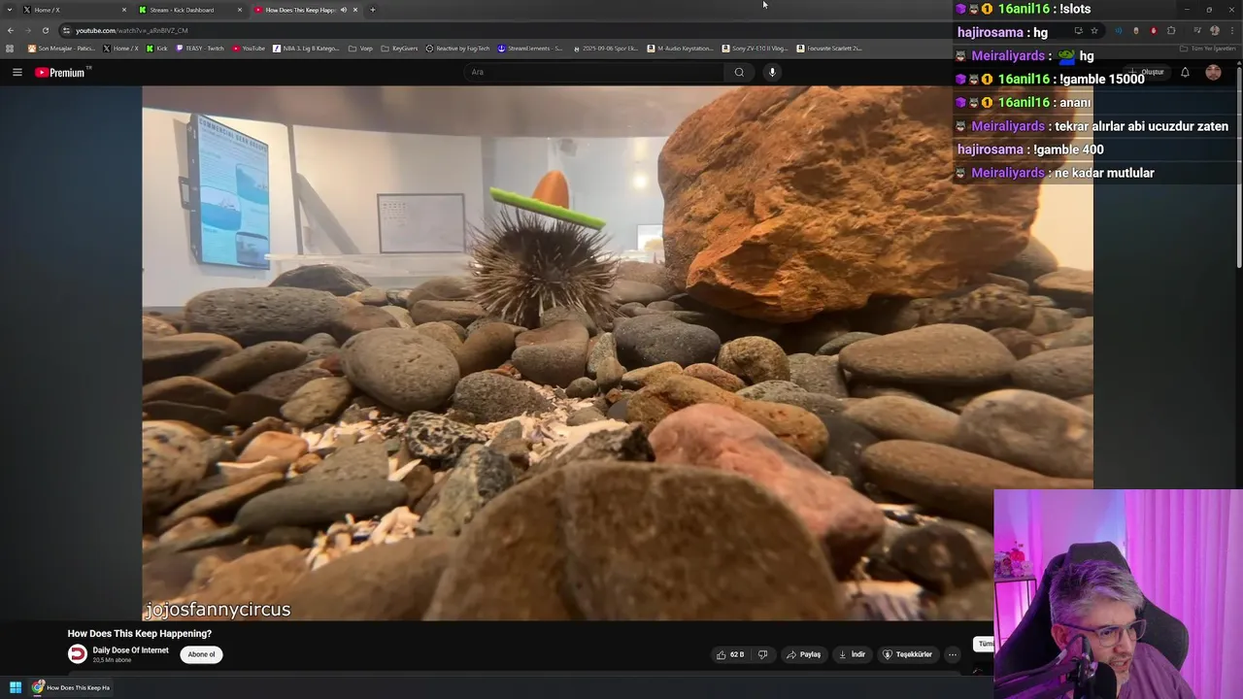Open the Home / X bookmark

click(x=120, y=49)
